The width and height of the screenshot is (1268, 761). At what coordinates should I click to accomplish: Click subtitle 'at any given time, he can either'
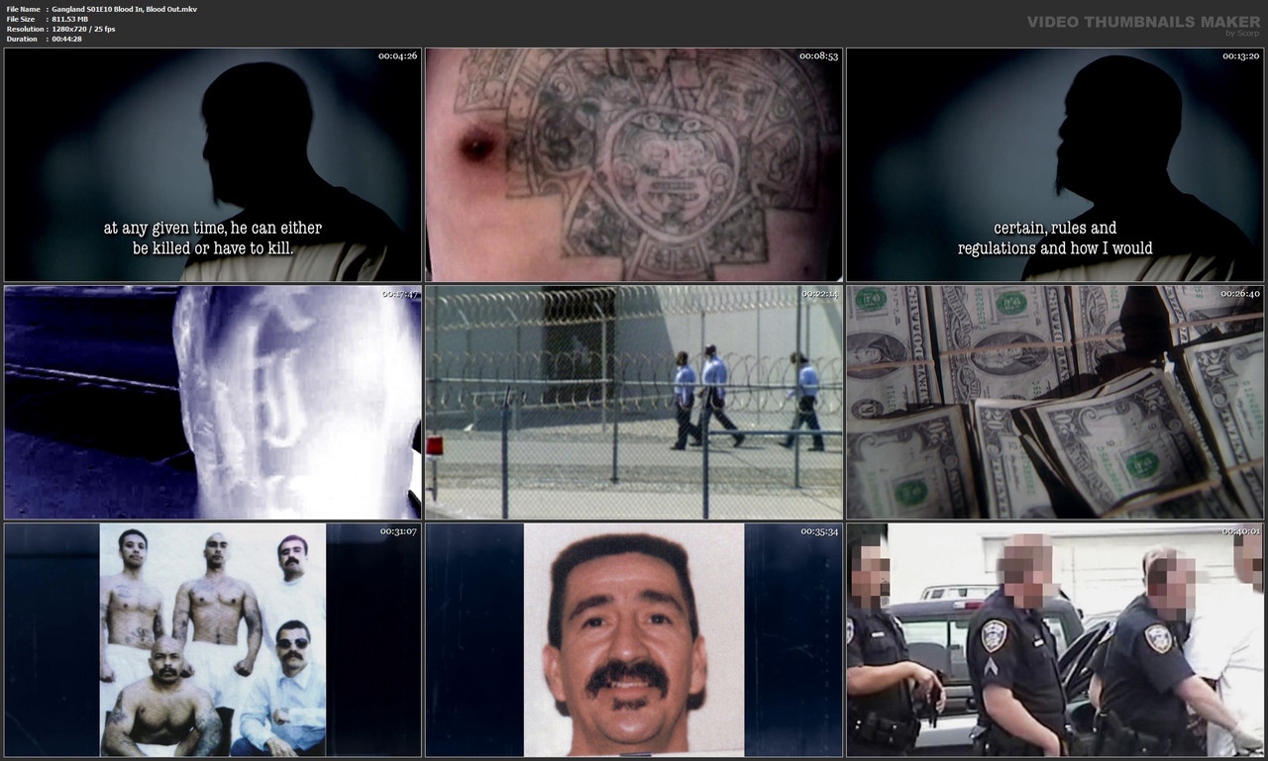point(213,229)
